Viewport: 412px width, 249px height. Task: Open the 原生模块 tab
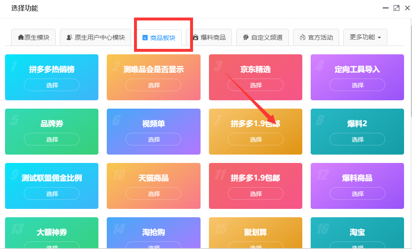(33, 38)
